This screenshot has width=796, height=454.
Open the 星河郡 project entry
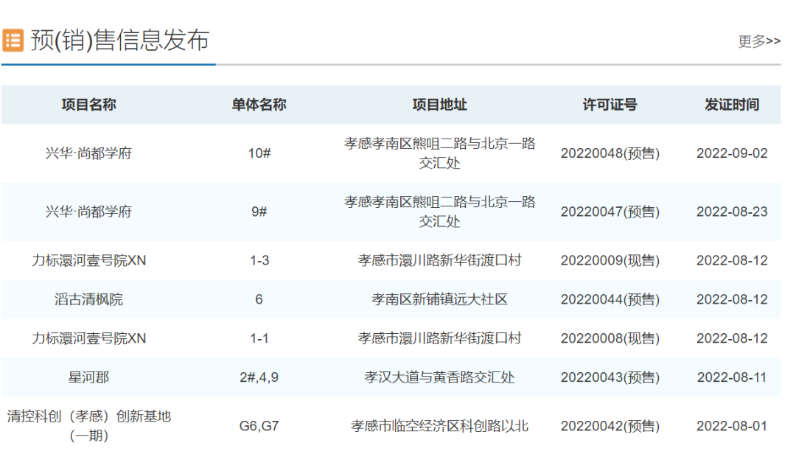click(88, 377)
